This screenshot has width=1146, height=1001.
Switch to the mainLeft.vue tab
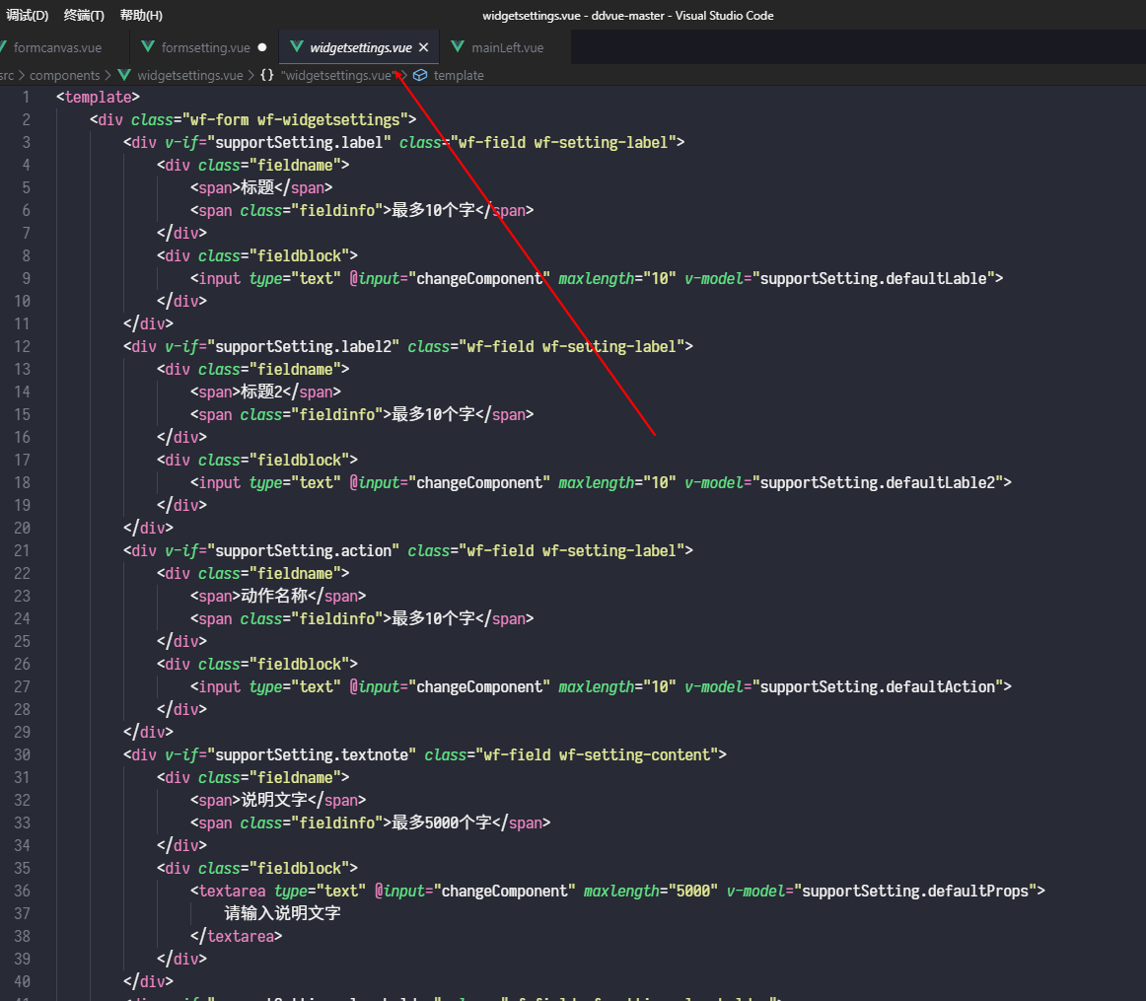pyautogui.click(x=507, y=47)
